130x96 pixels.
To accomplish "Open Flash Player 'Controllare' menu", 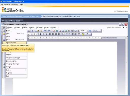I will pos(15,5).
